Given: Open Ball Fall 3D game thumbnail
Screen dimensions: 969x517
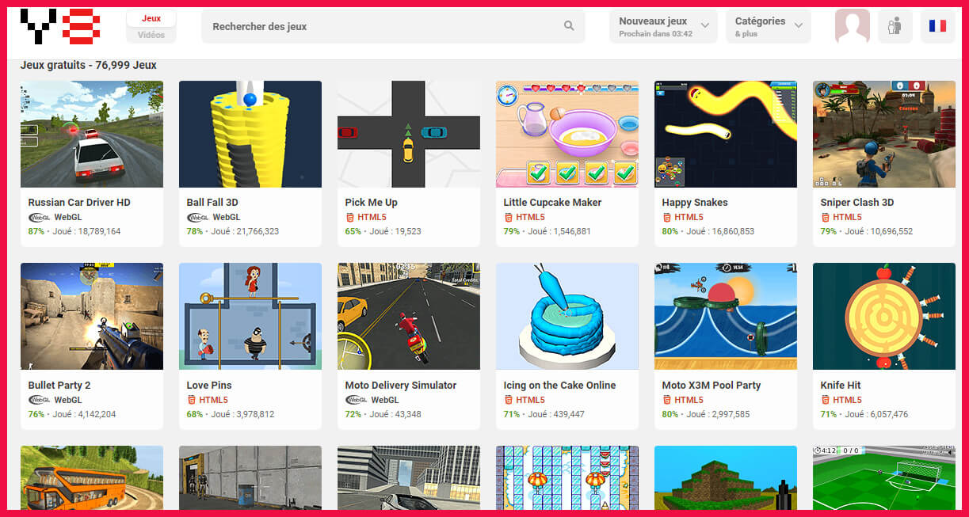Looking at the screenshot, I should [x=250, y=134].
